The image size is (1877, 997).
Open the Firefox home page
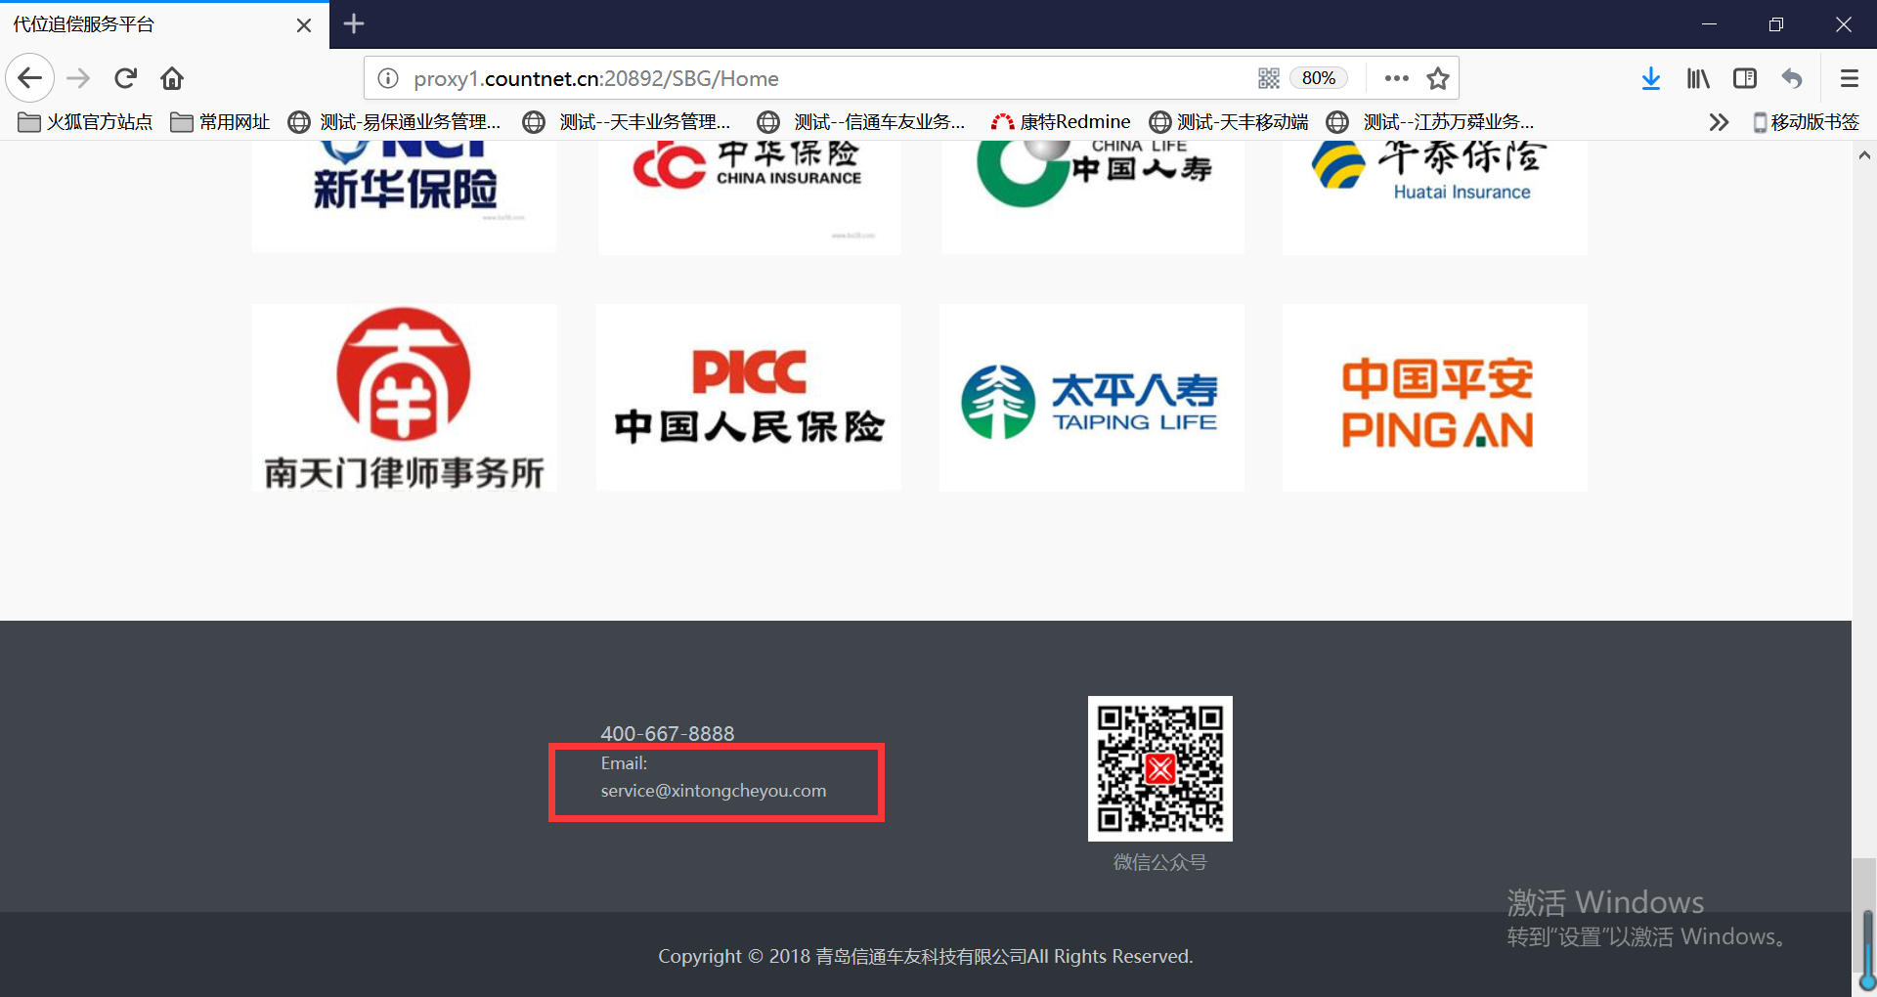(172, 78)
